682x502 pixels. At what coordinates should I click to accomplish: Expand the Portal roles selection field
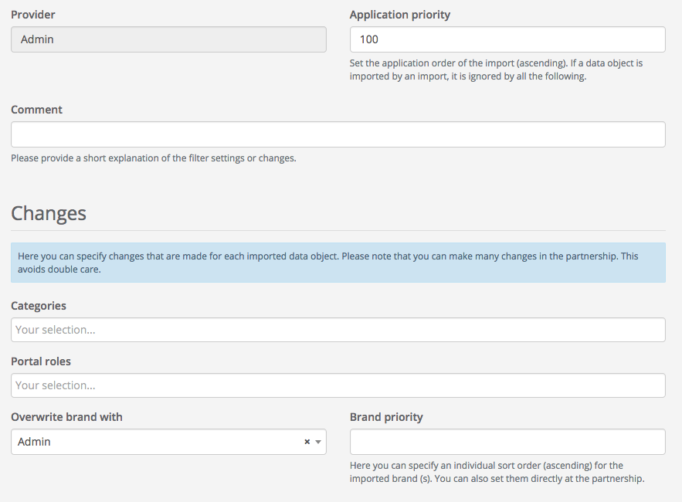coord(338,385)
